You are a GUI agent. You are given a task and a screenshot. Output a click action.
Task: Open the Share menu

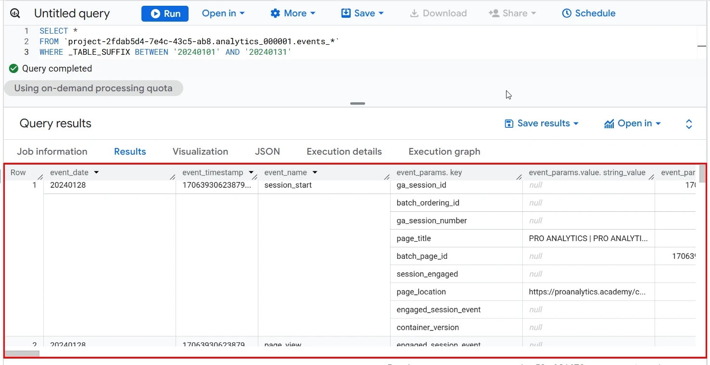512,13
